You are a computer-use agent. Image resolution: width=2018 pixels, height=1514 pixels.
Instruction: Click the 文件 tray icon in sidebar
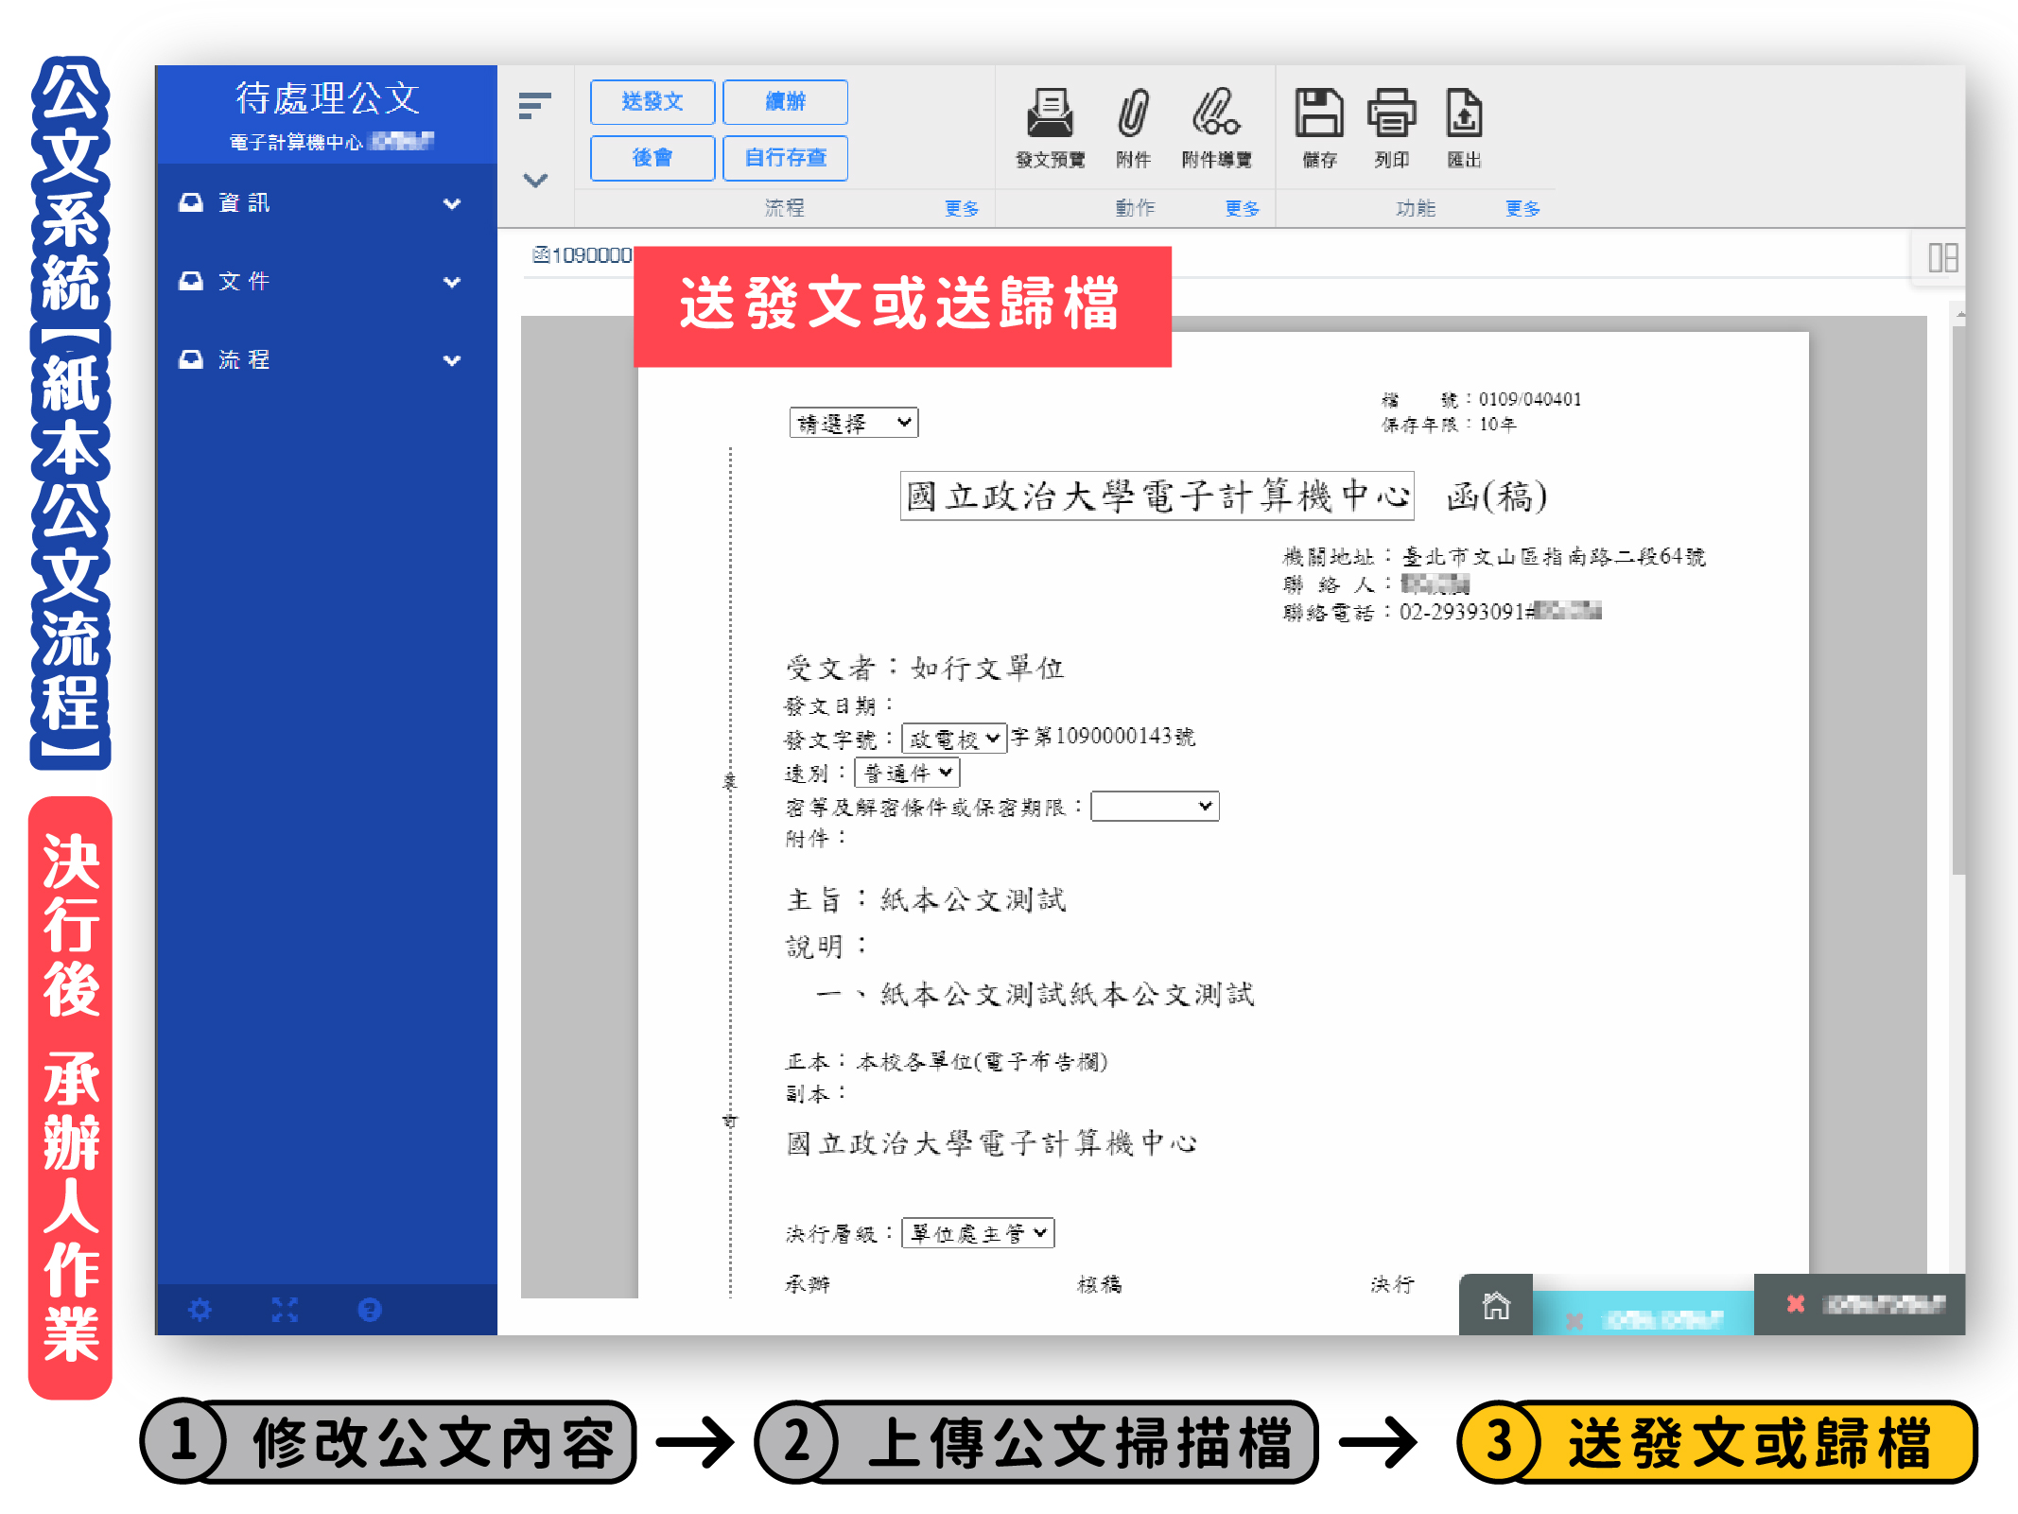pos(191,281)
